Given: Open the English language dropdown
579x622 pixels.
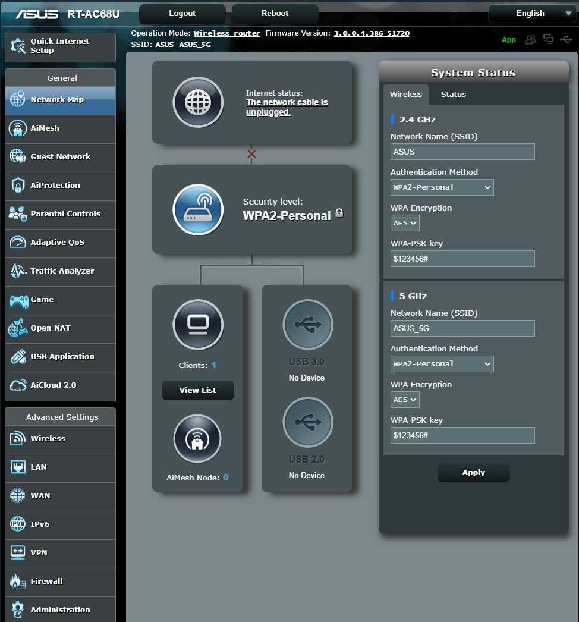Looking at the screenshot, I should (532, 14).
